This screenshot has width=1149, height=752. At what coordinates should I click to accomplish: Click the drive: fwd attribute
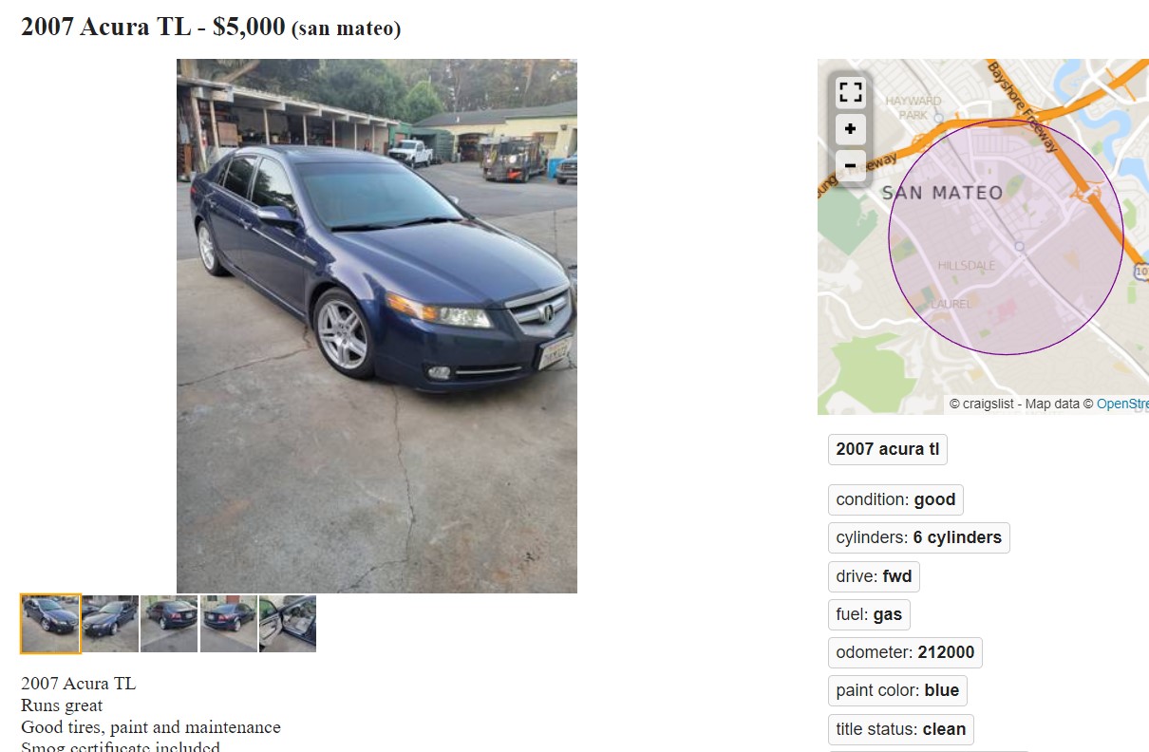[x=874, y=576]
